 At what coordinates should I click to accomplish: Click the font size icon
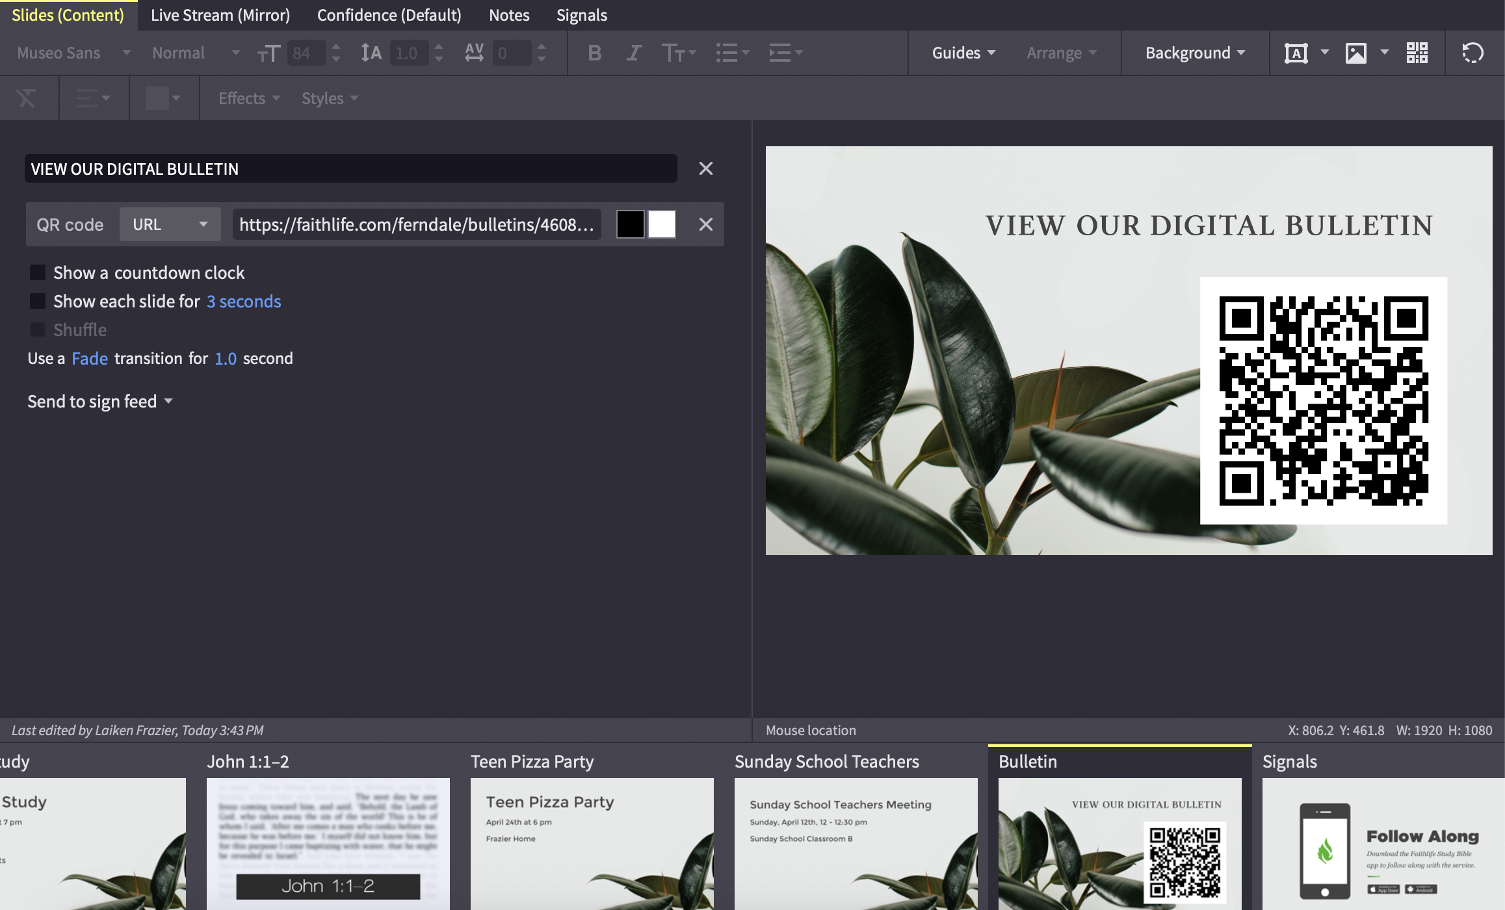pyautogui.click(x=268, y=53)
